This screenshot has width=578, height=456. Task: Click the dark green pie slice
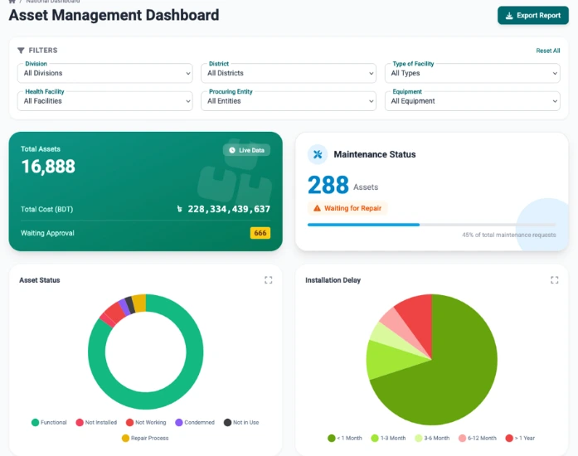tap(454, 376)
